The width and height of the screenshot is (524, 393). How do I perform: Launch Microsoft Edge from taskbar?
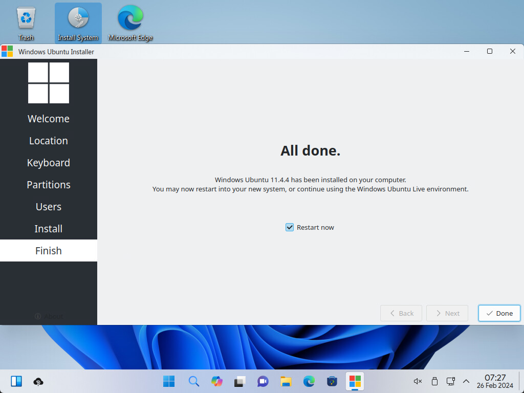pos(309,381)
